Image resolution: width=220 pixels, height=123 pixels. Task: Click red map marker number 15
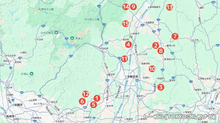(126, 24)
